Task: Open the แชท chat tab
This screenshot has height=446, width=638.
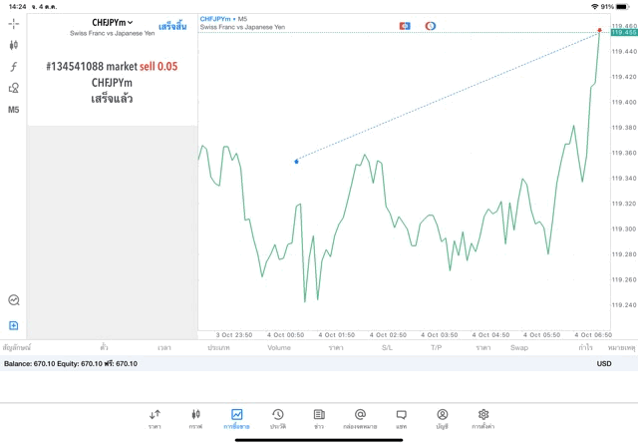Action: click(x=401, y=418)
